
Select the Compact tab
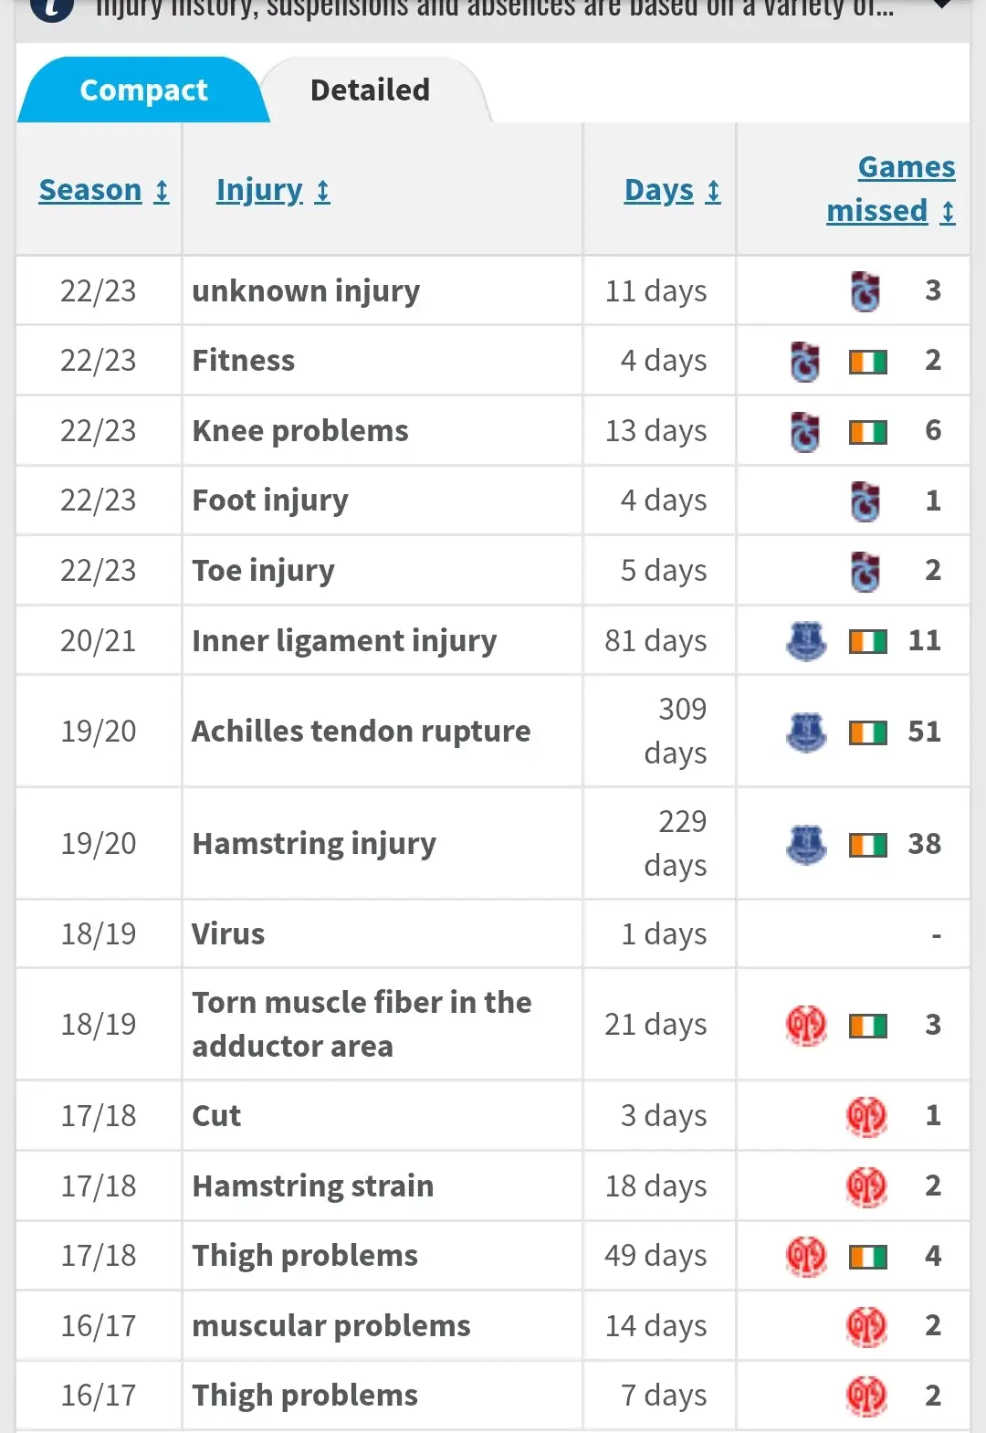tap(143, 90)
